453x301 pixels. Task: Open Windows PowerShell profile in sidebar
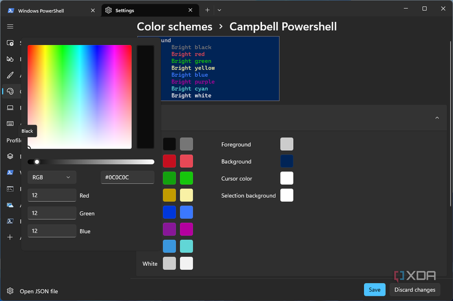point(10,172)
